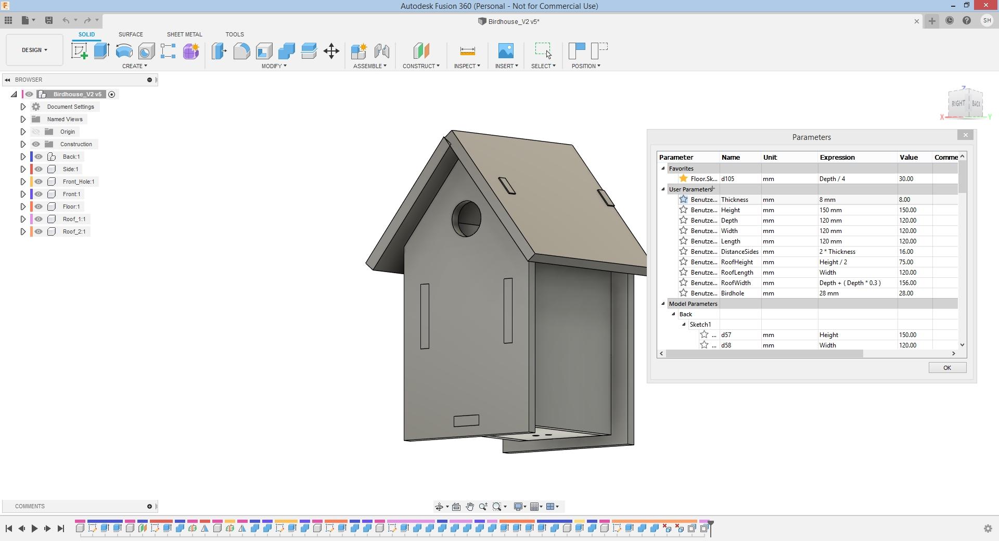
Task: Open the DESIGN workspace dropdown
Action: (34, 50)
